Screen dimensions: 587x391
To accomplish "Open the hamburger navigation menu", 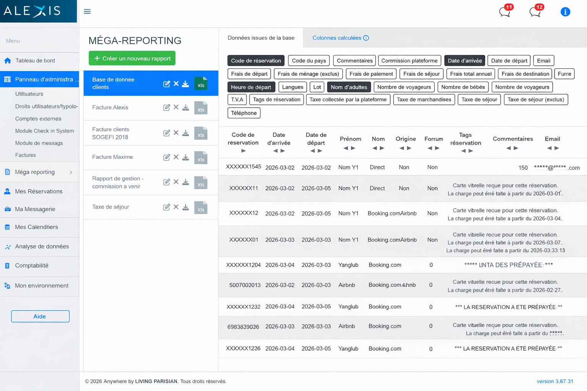I will coord(87,11).
